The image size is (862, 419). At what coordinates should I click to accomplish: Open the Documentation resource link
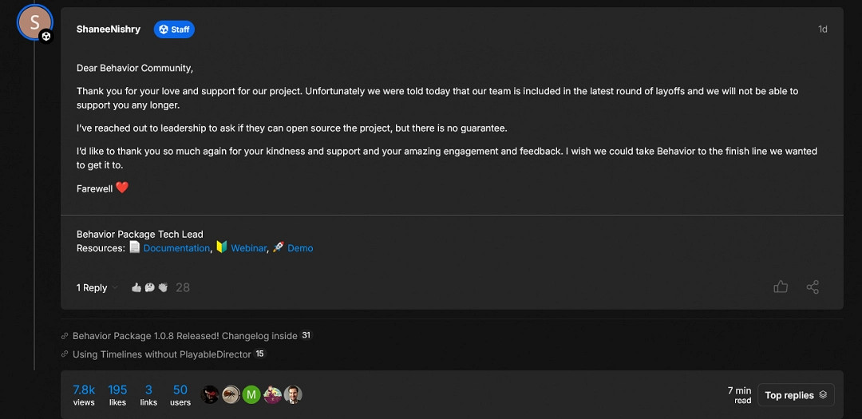(x=176, y=248)
